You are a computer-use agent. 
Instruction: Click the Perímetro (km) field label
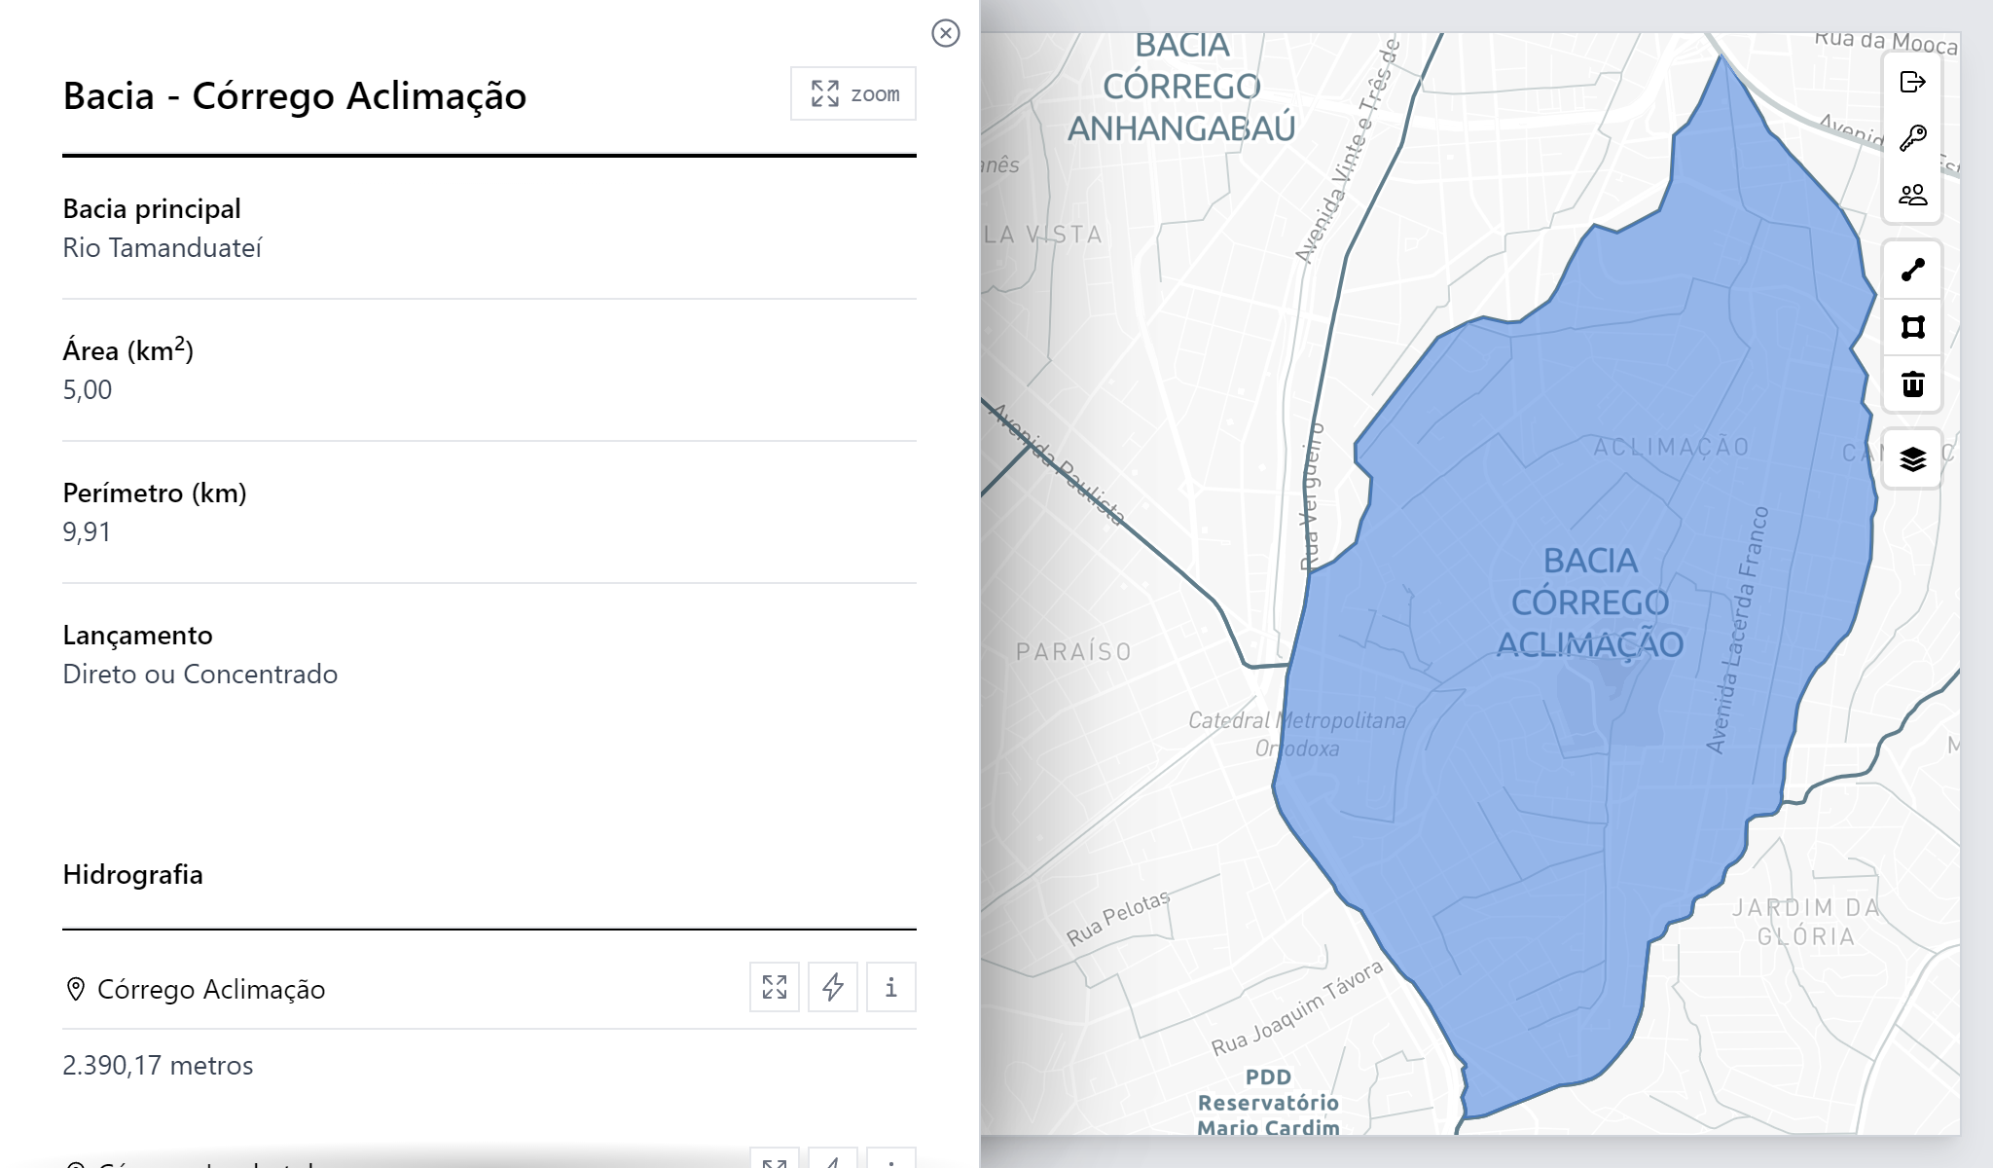[x=155, y=493]
